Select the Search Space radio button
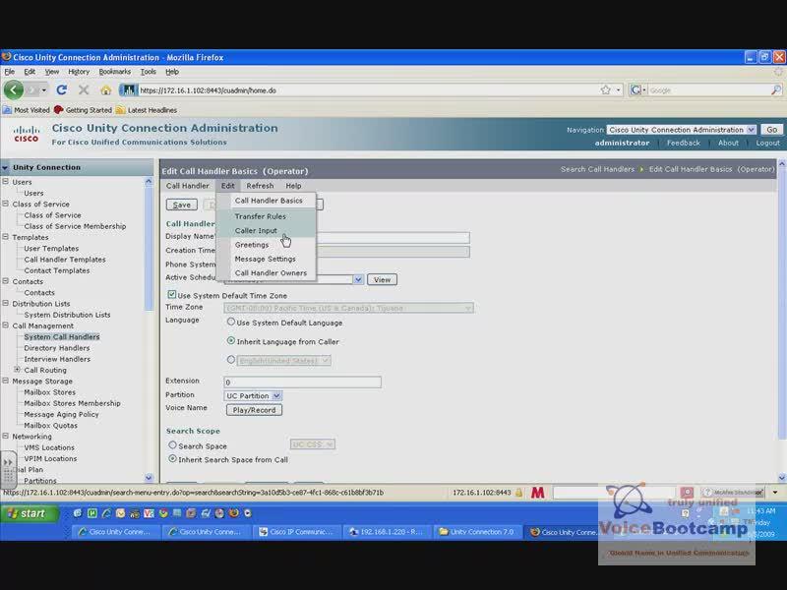 [172, 445]
